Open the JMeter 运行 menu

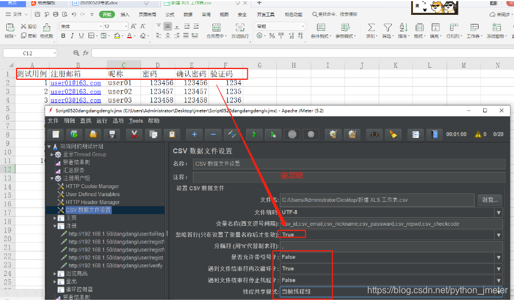pyautogui.click(x=102, y=121)
